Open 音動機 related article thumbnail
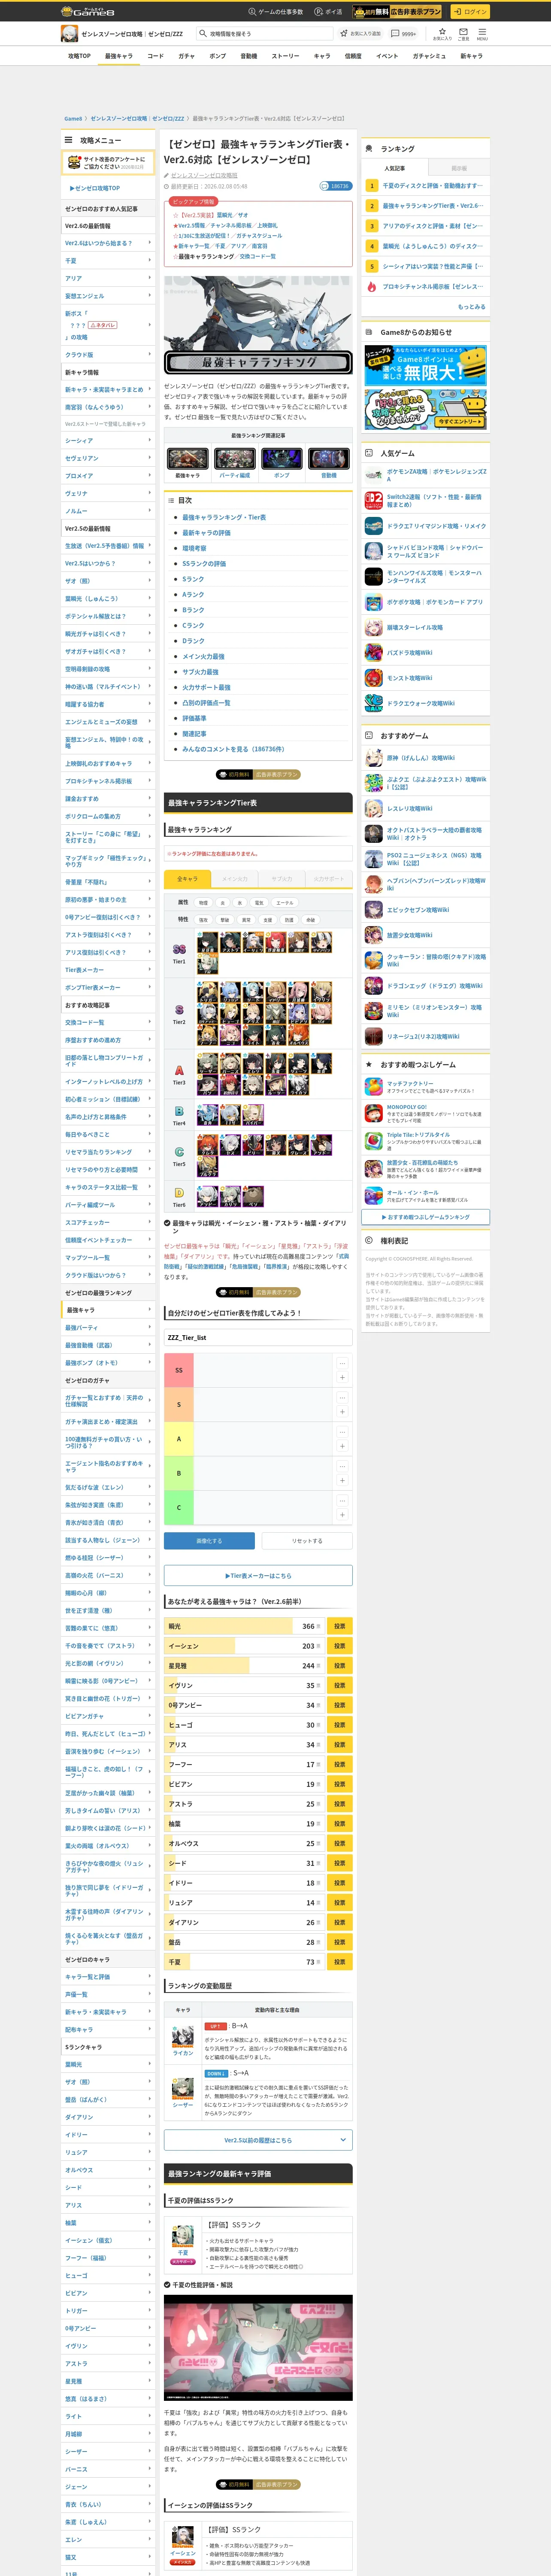 (x=329, y=459)
